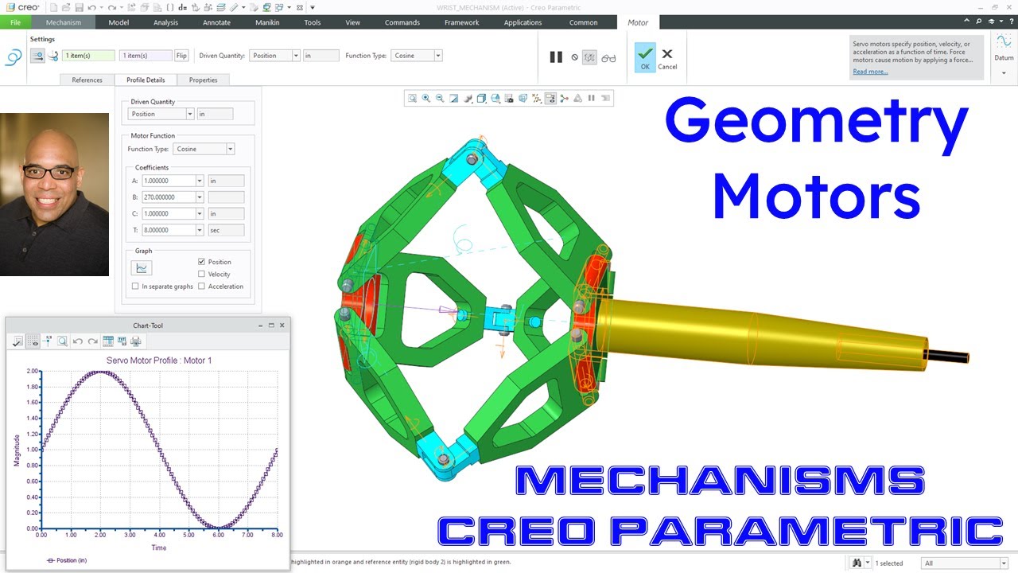
Task: Toggle the attached preview mode icon
Action: 589,57
